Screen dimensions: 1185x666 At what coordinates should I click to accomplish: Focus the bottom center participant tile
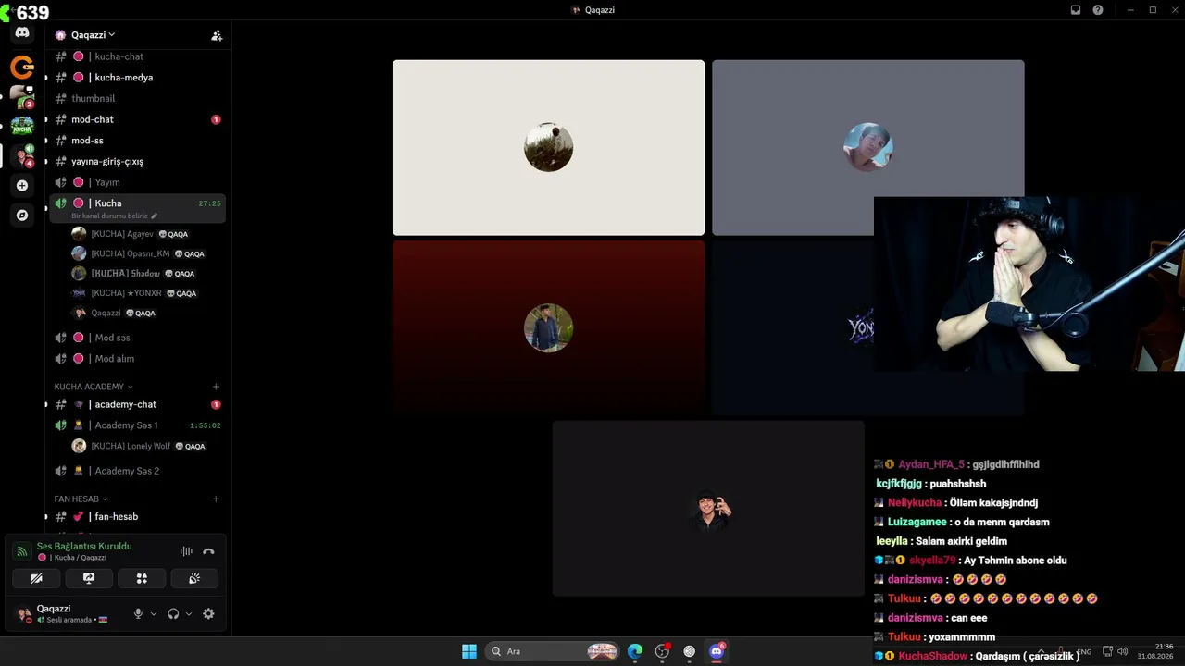(x=708, y=509)
